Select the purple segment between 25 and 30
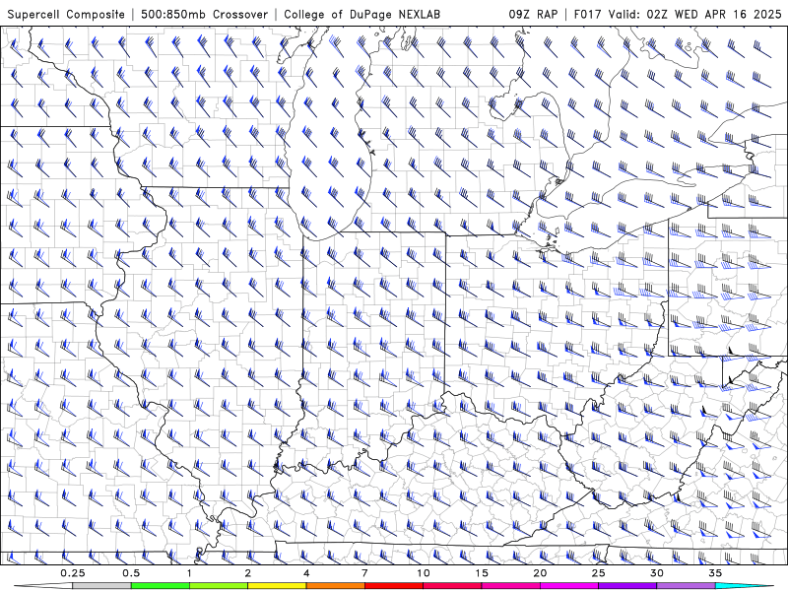Viewport: 788px width, 591px height. [x=627, y=586]
